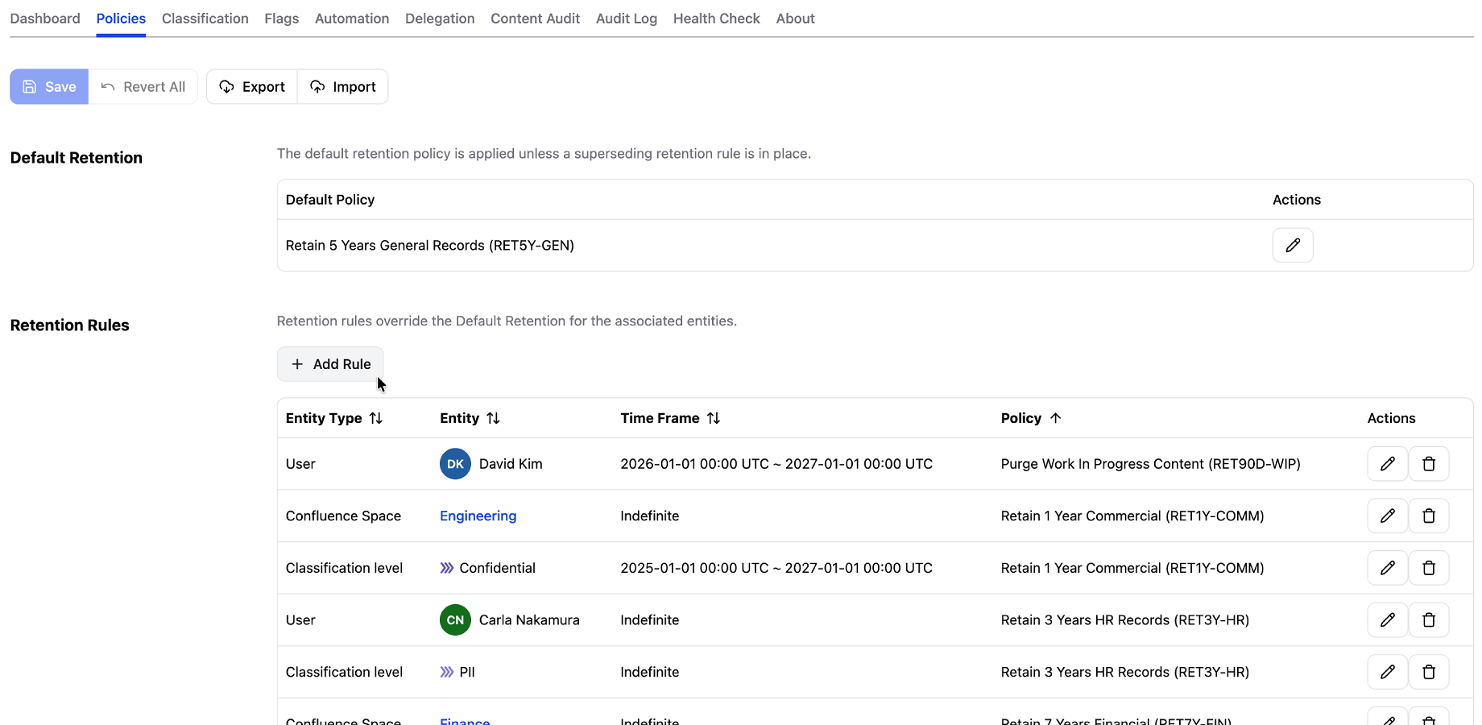The image size is (1482, 725).
Task: Open the About tab
Action: [x=795, y=19]
